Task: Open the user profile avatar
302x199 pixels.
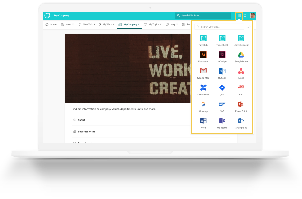Action: (252, 15)
